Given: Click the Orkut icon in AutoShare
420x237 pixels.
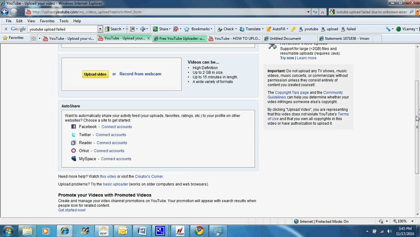Looking at the screenshot, I should pos(74,151).
